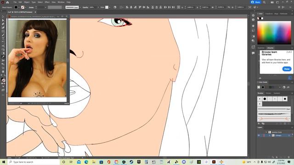Click the Windows search box in taskbar

[x=34, y=162]
